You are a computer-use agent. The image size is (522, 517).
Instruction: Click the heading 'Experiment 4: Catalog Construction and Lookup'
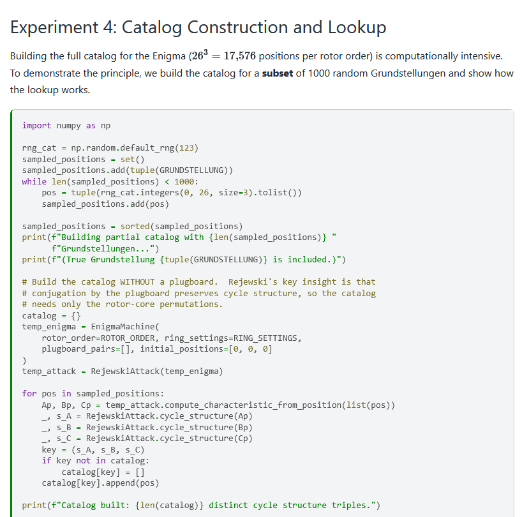tap(198, 27)
